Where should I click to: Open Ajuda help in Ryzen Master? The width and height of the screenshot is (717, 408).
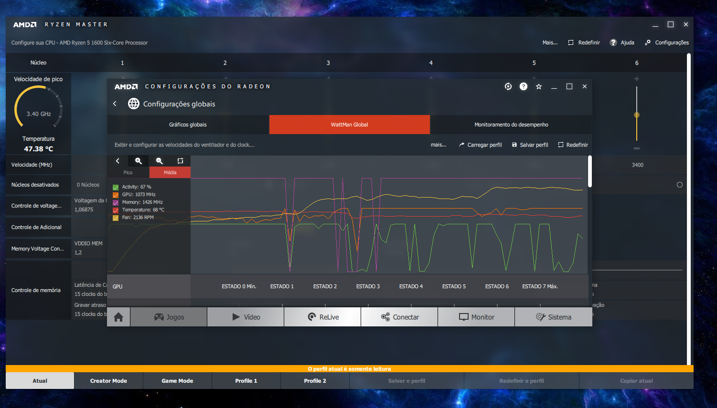point(622,42)
